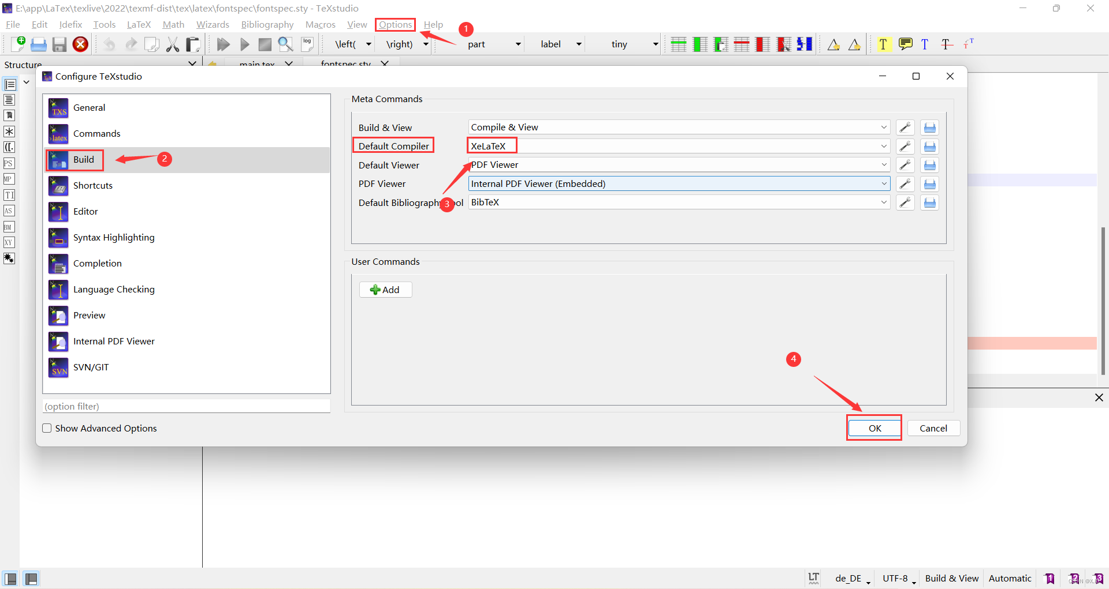Enable the Show Advanced Options checkbox
Viewport: 1109px width, 589px height.
click(x=47, y=428)
